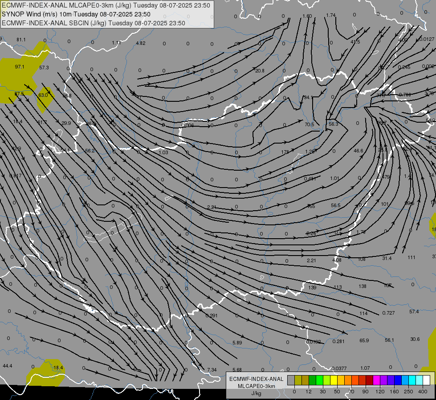This screenshot has height=400, width=436.
Task: Click the legend tick label 90
Action: [365, 392]
